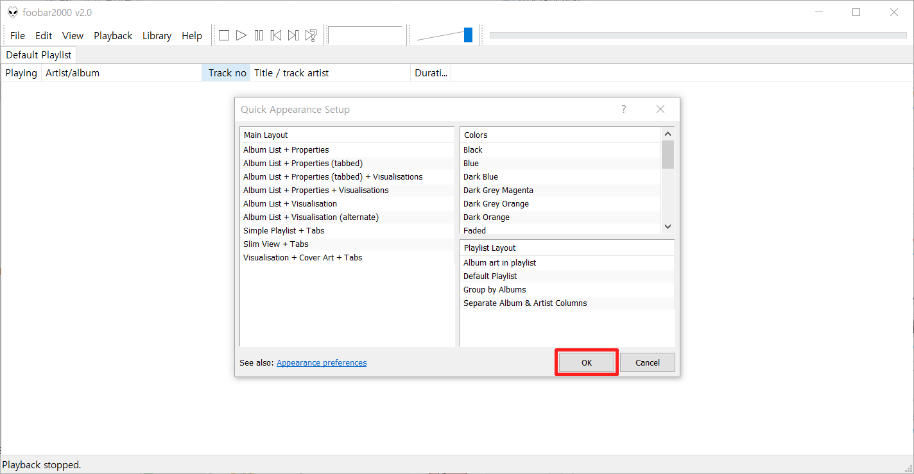
Task: Select Default Playlist in Playlist Layout
Action: (567, 276)
